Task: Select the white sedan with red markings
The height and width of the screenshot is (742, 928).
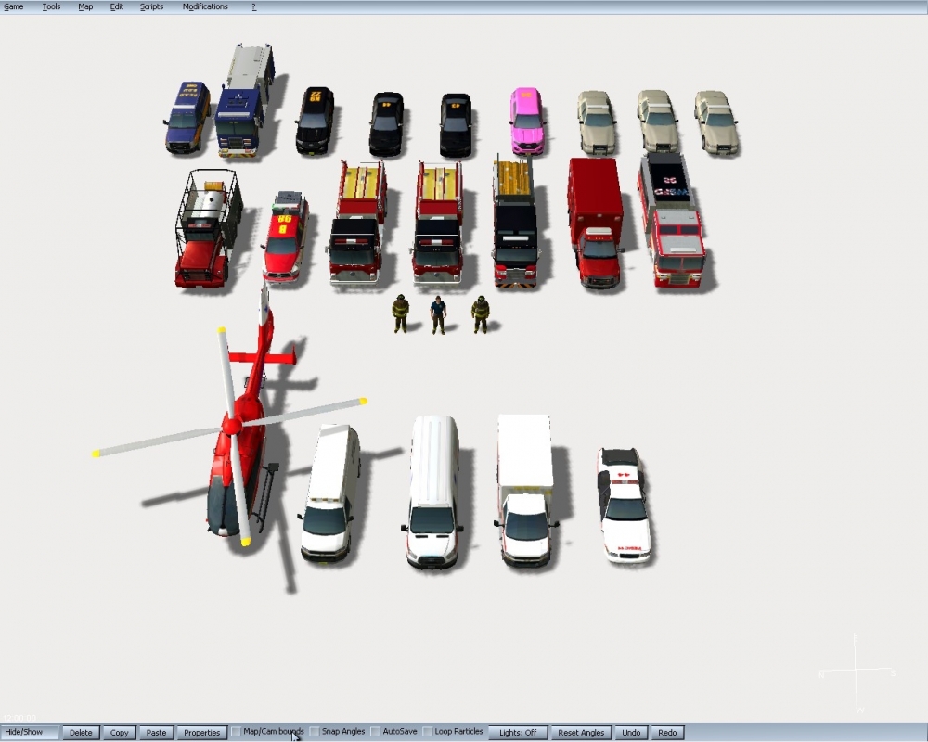Action: point(625,505)
